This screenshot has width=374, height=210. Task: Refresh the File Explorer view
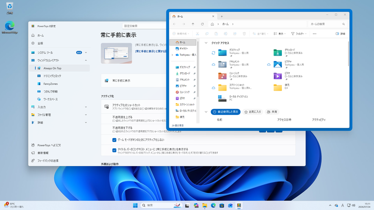pos(202,24)
